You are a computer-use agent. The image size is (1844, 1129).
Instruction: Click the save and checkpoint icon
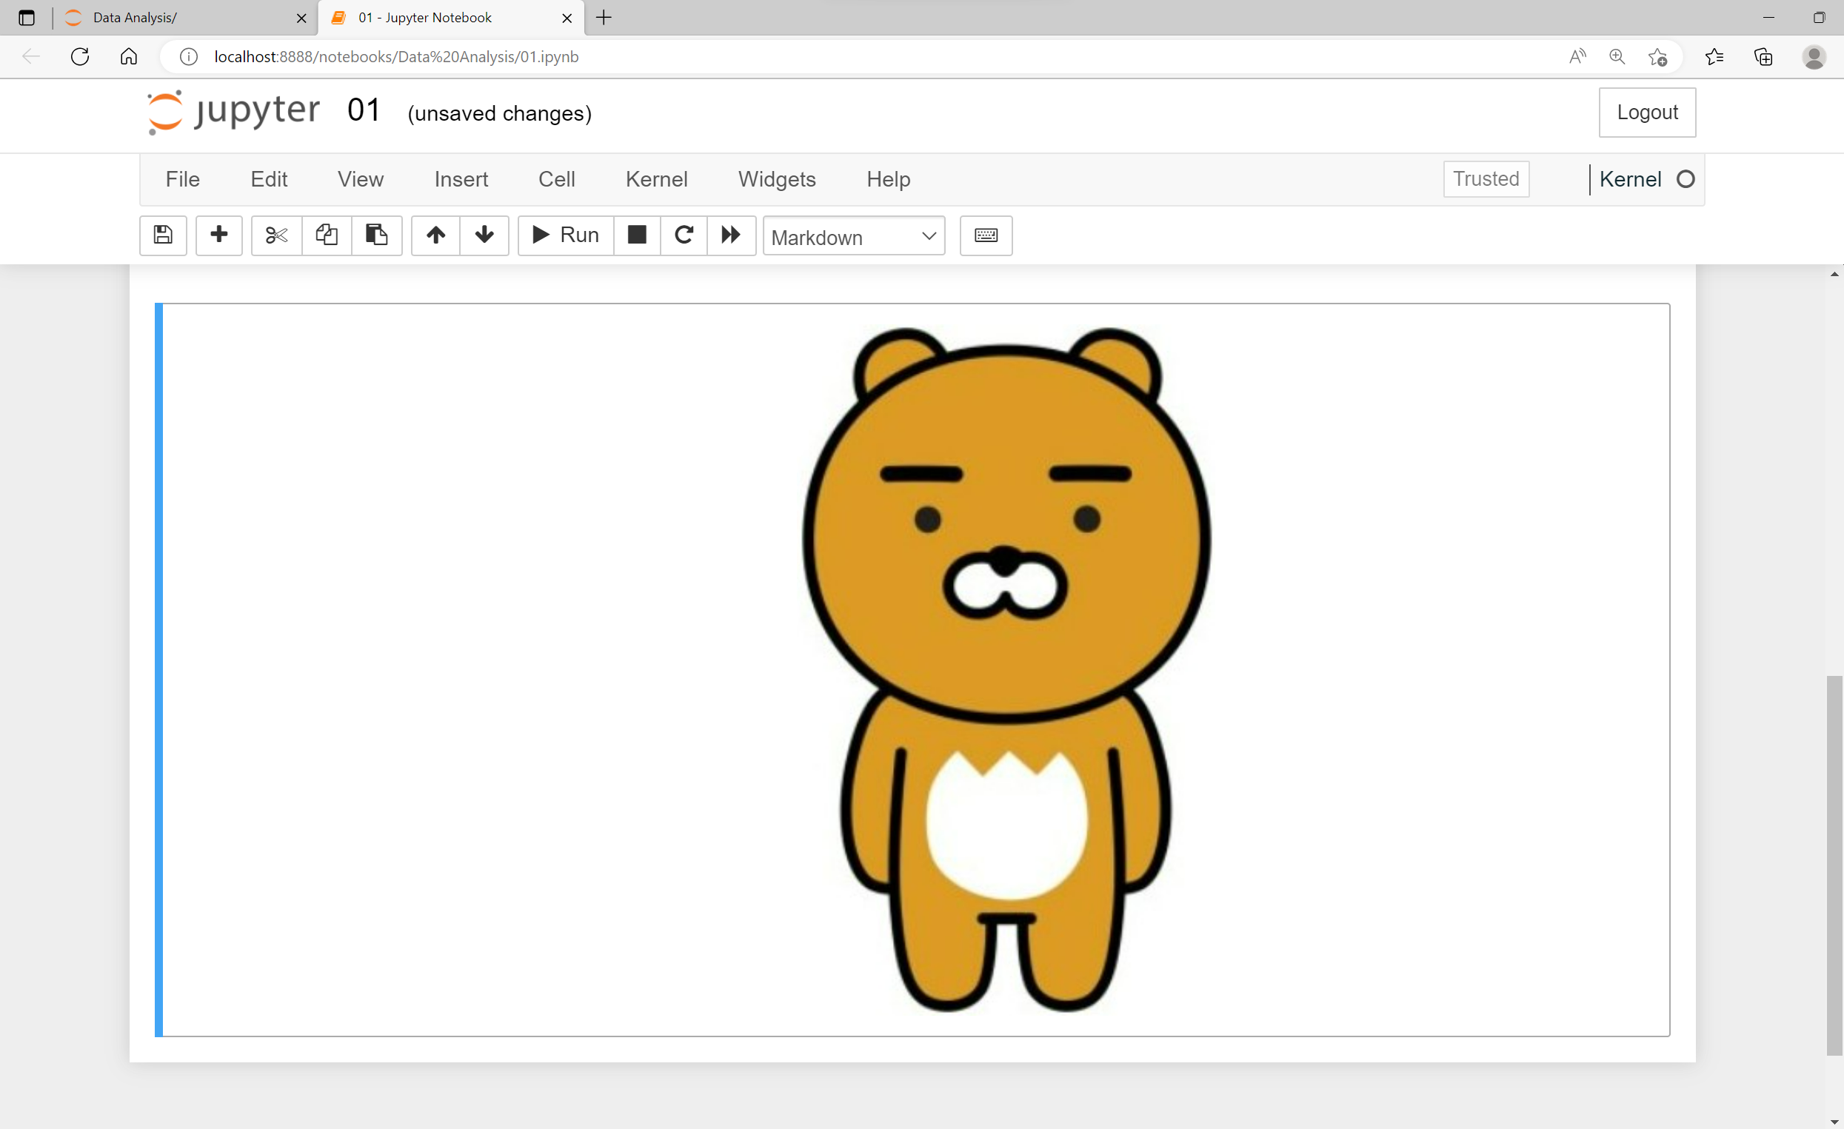(162, 235)
